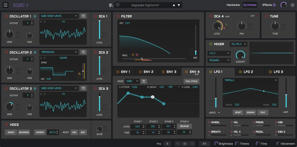Adjust the filter RES slider
The image size is (297, 147).
[196, 40]
